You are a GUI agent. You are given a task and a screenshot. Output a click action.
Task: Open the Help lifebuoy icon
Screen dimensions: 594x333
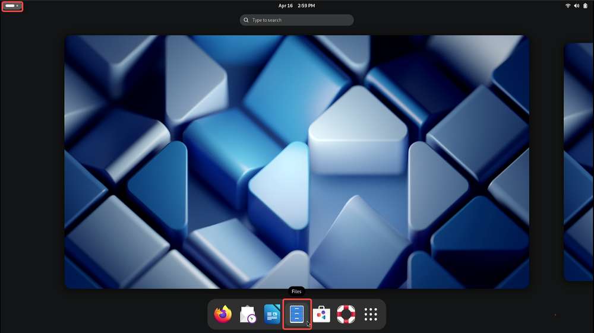tap(346, 314)
